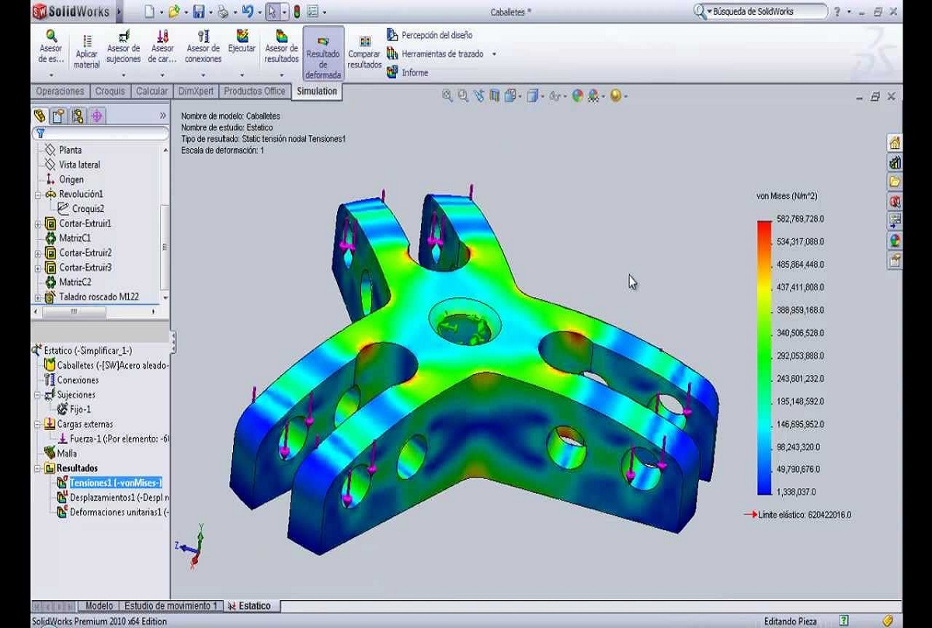932x628 pixels.
Task: Switch to Croquis tab
Action: (x=110, y=92)
